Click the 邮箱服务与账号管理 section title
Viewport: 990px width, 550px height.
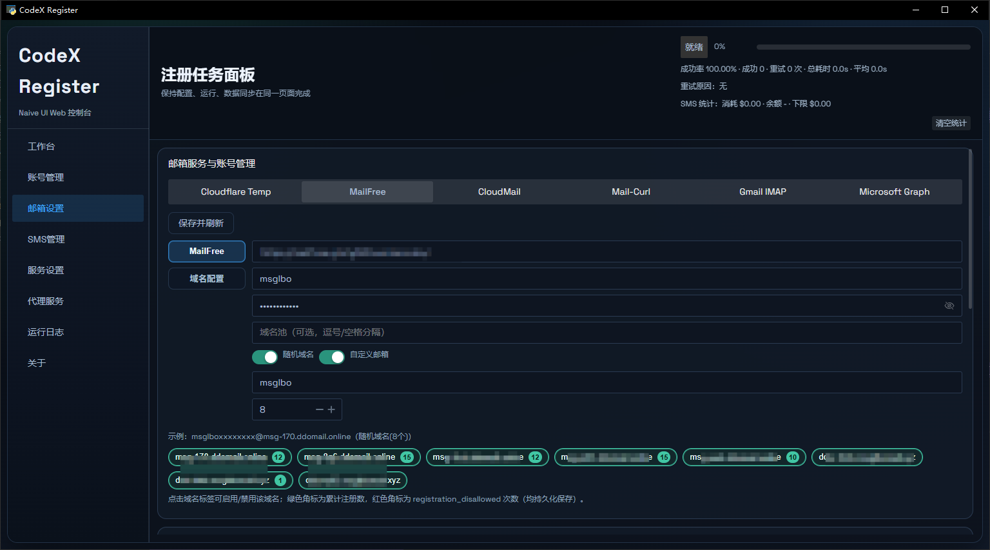[212, 164]
